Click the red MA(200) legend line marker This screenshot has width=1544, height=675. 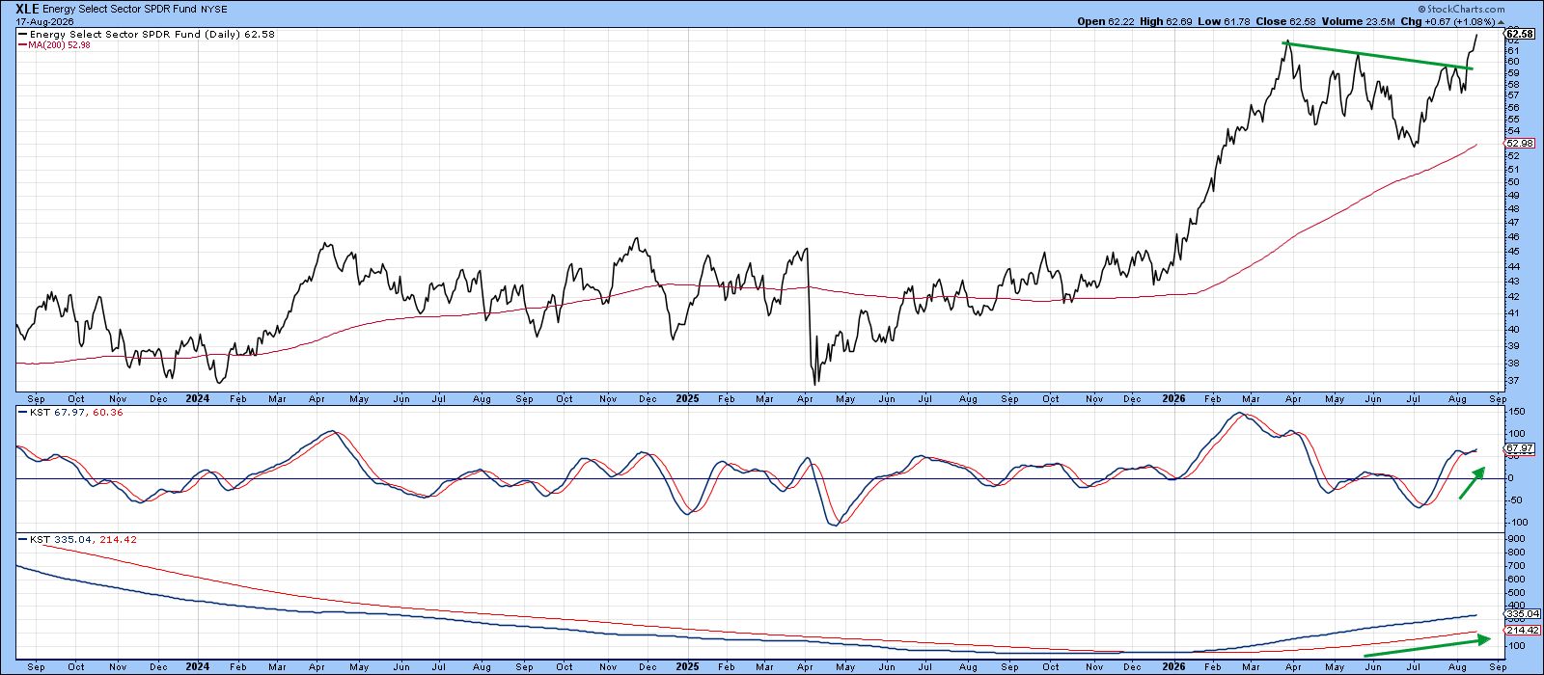pyautogui.click(x=22, y=45)
